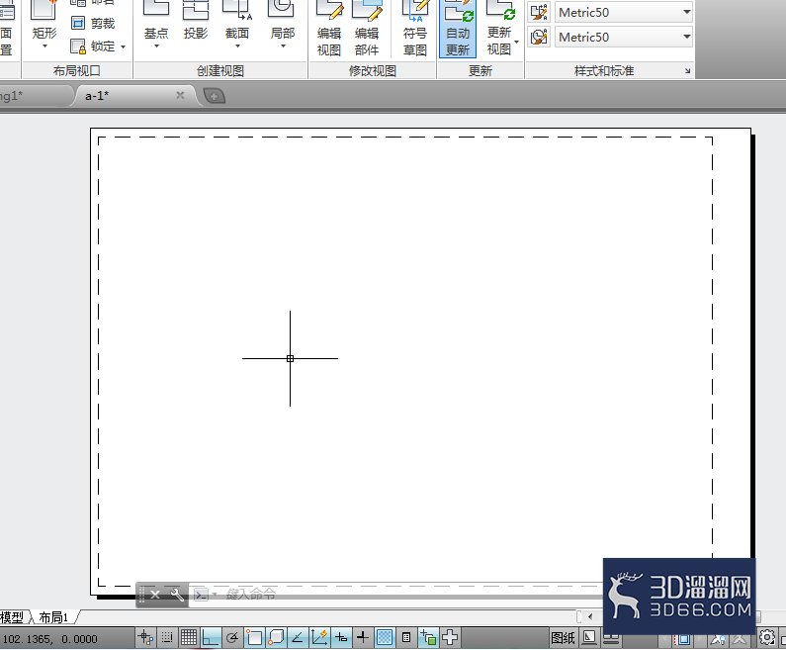The height and width of the screenshot is (650, 786).
Task: Open the first Metric50 style dropdown
Action: 624,12
